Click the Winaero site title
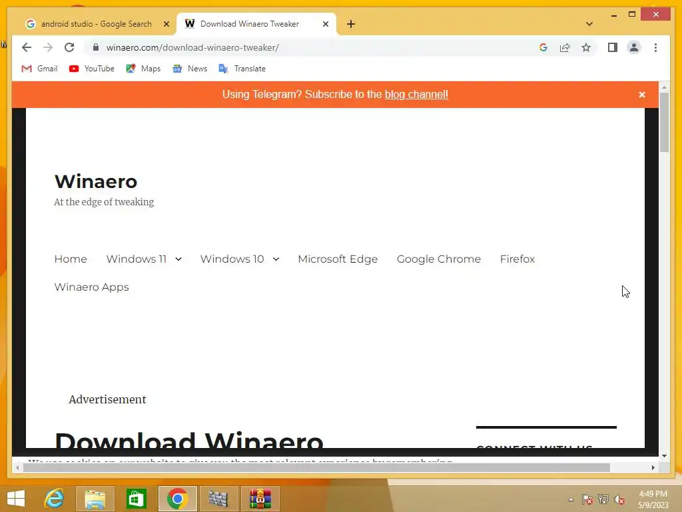 pos(96,181)
